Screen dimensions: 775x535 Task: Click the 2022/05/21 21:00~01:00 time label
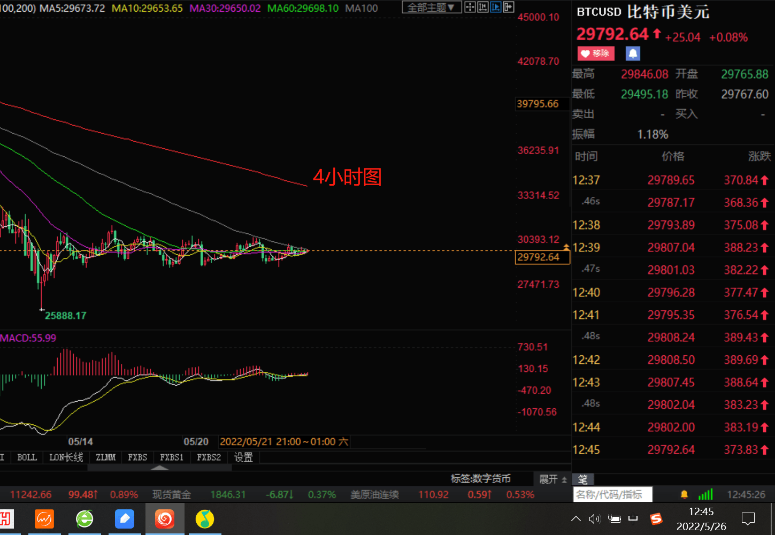pyautogui.click(x=284, y=442)
